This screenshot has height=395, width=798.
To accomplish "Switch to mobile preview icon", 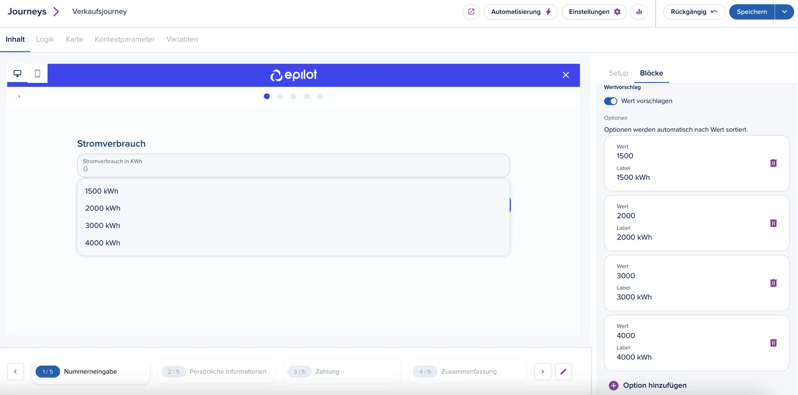I will coord(37,73).
